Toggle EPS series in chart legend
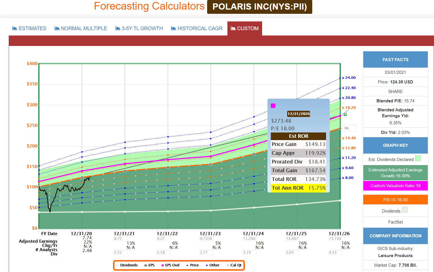Screen dimensions: 434x272 pyautogui.click(x=149, y=265)
